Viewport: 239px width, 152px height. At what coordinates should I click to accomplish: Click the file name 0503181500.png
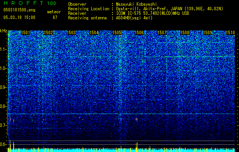pos(19,10)
